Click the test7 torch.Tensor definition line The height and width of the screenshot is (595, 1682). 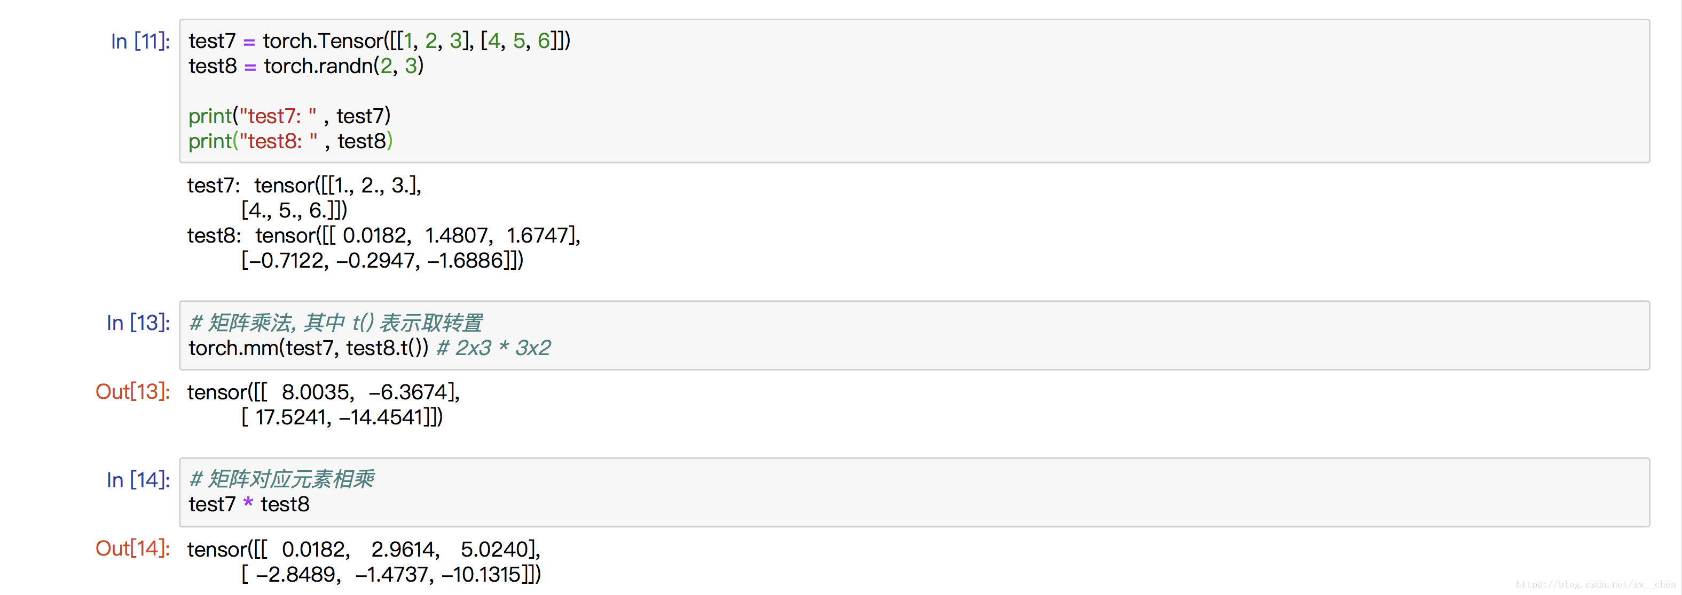(379, 41)
